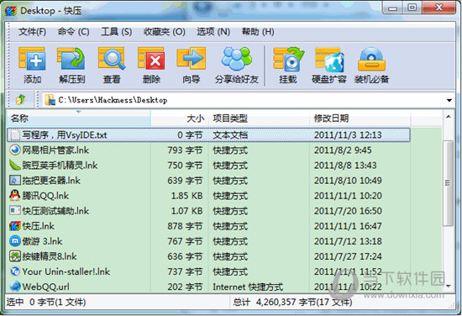Click the 网易相片管家.lnk file icon
The image size is (462, 316).
tap(15, 150)
